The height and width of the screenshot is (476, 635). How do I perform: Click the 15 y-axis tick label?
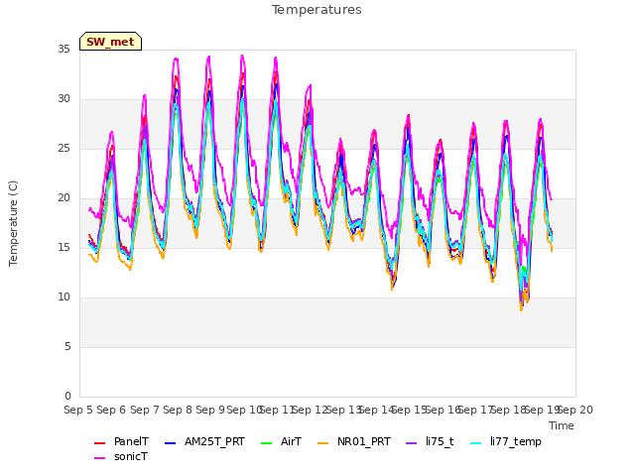[63, 247]
